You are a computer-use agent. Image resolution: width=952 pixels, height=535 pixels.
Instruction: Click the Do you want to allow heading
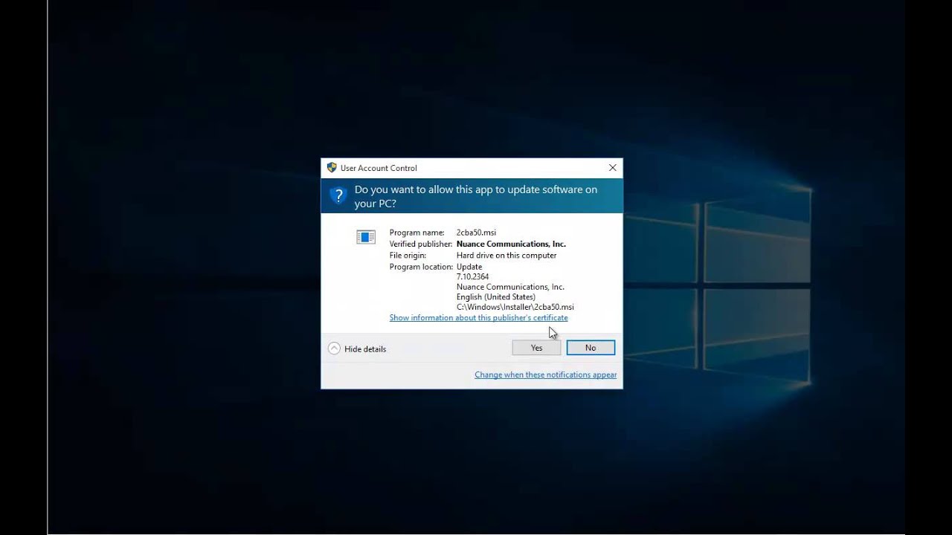(x=476, y=196)
